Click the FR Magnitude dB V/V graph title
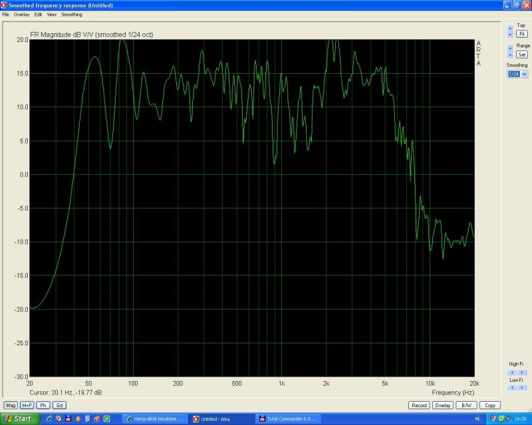Screen dimensions: 532x425 [x=91, y=35]
